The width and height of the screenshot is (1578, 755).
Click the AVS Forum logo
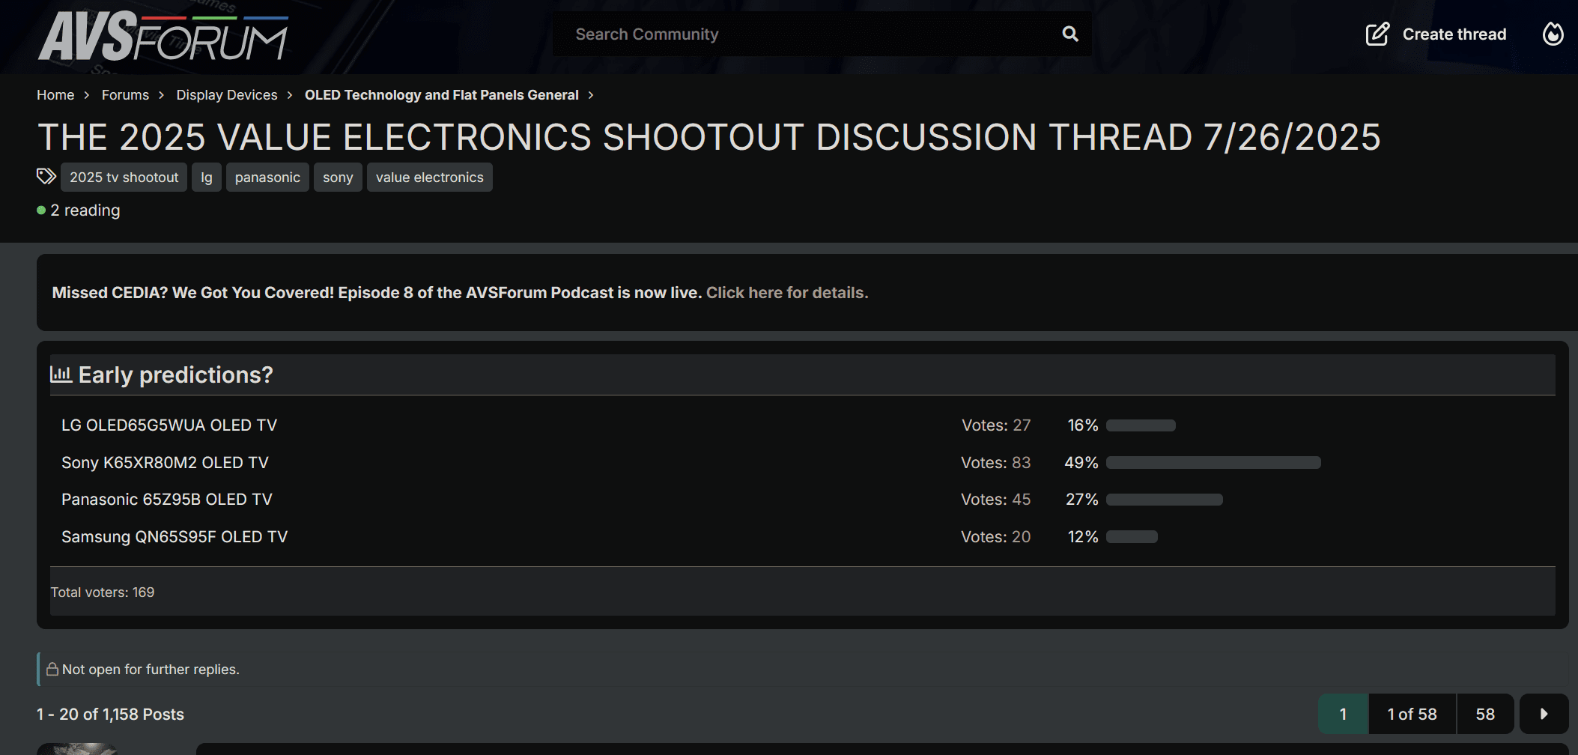coord(163,36)
